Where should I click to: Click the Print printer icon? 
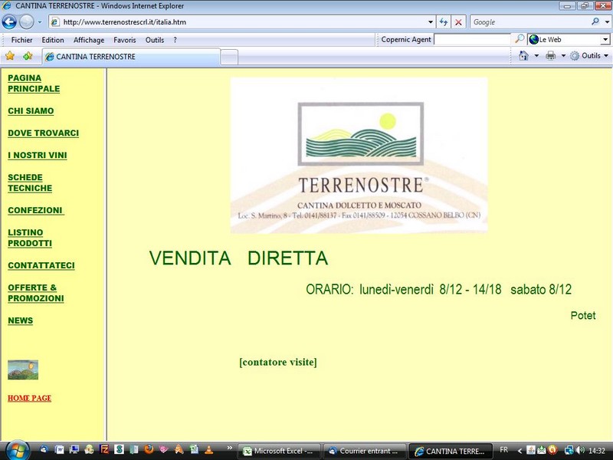coord(550,55)
